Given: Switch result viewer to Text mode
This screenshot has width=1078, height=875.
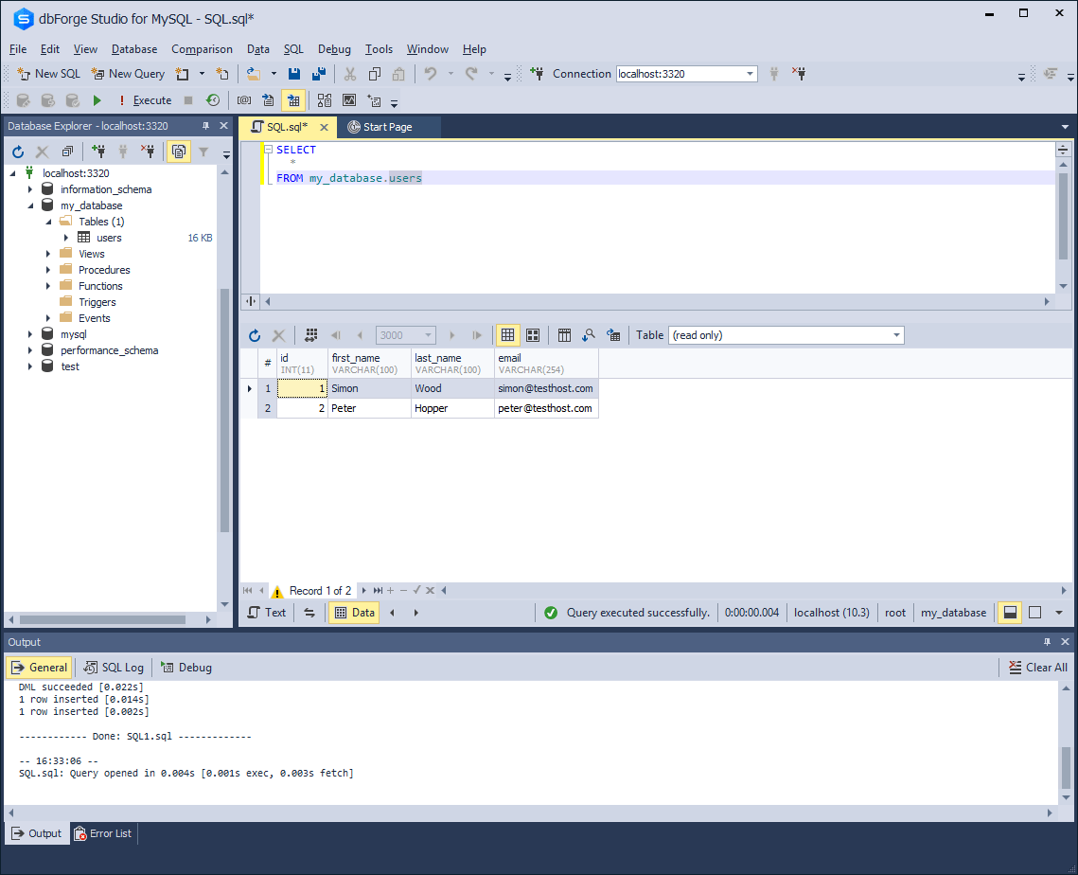Looking at the screenshot, I should [x=267, y=612].
